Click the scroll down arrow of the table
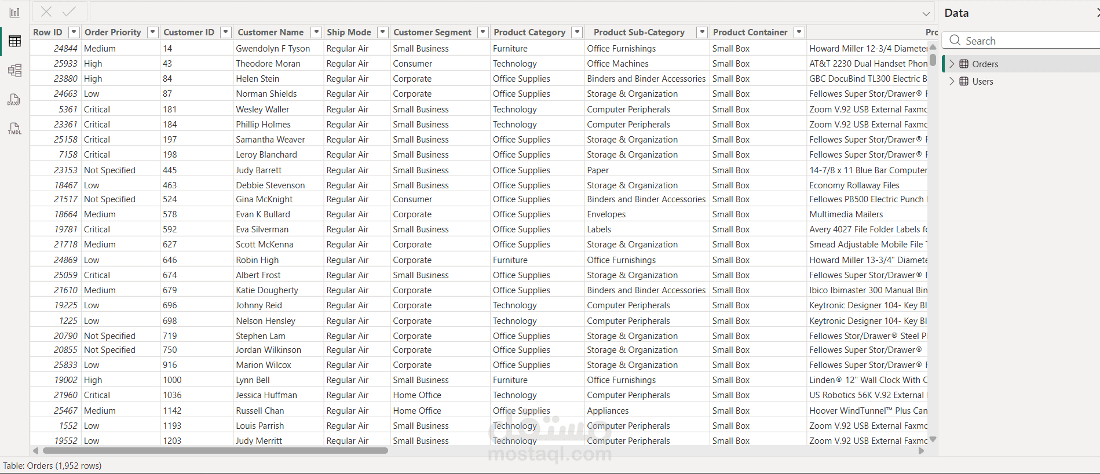The width and height of the screenshot is (1100, 474). 933,439
